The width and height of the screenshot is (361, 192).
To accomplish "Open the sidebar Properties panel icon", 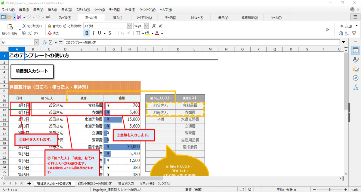I will 356,50.
